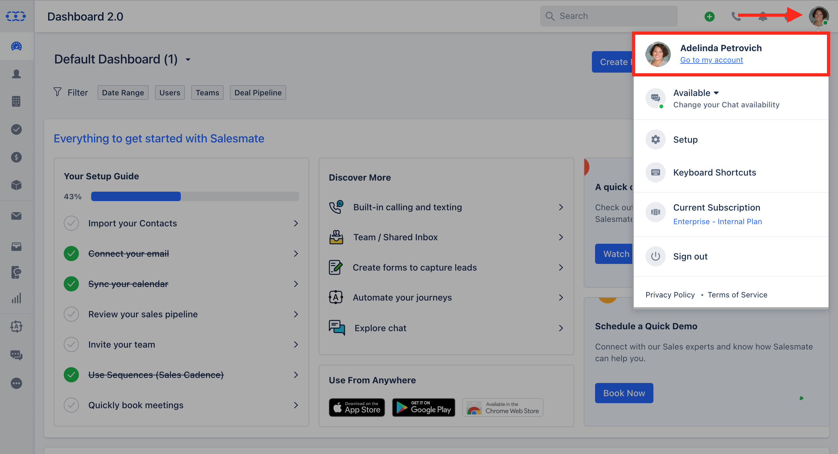Open Terms of Service link
The height and width of the screenshot is (454, 838).
pos(737,295)
